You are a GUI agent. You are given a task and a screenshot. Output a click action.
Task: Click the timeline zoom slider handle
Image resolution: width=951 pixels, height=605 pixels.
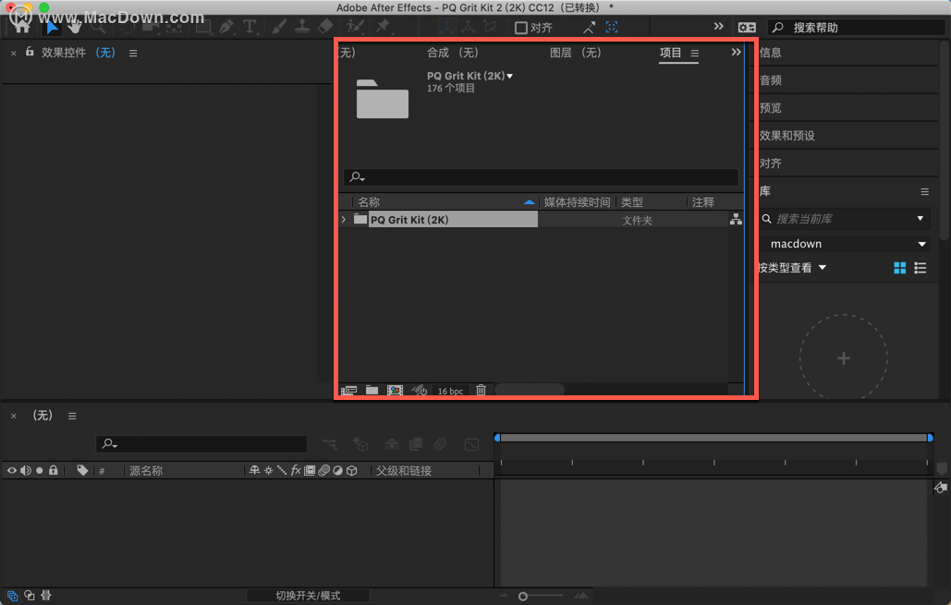tap(523, 597)
